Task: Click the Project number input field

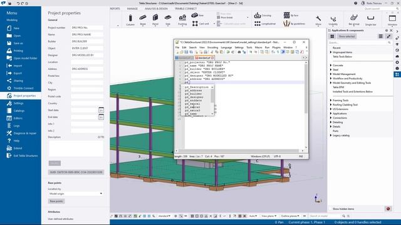Action: tap(87, 27)
